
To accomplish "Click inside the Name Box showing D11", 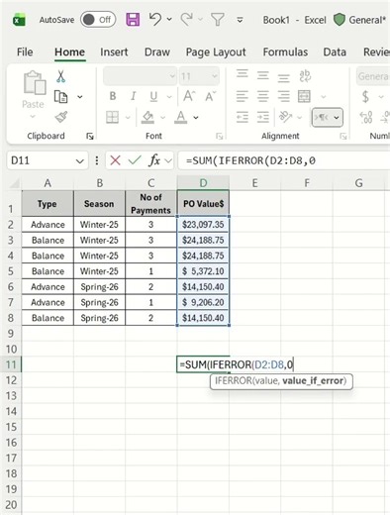I will pyautogui.click(x=40, y=160).
